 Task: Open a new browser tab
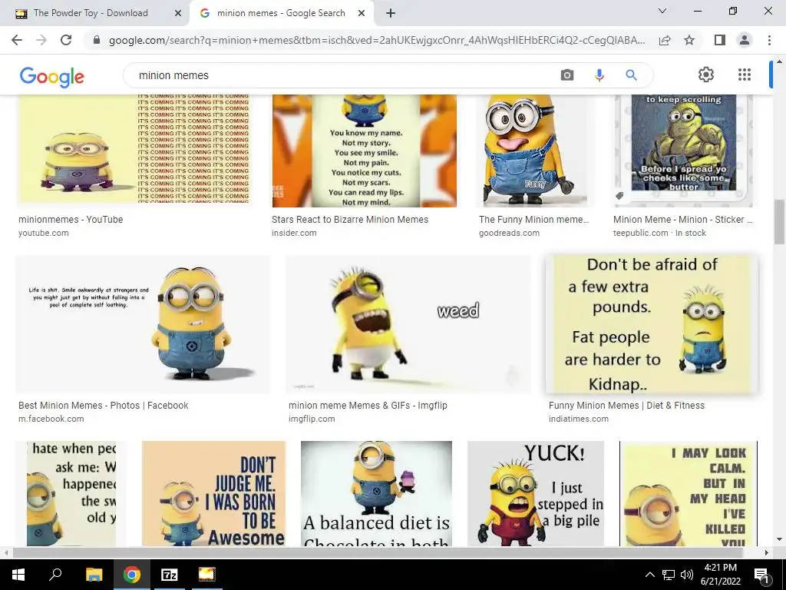(x=391, y=13)
